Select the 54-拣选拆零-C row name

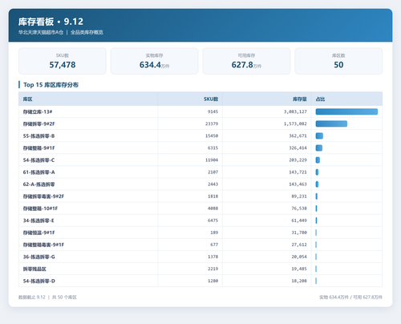pos(38,160)
